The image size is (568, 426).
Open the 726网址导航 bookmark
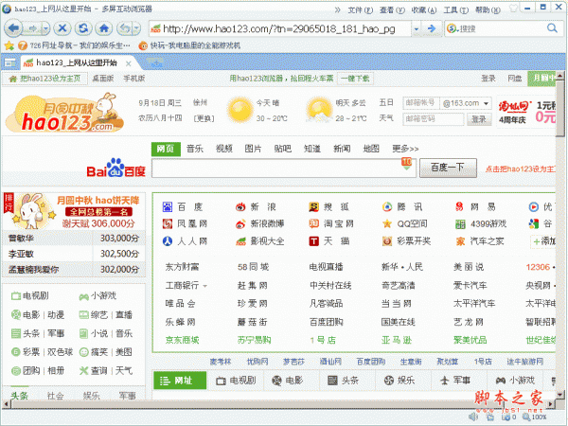coord(74,45)
